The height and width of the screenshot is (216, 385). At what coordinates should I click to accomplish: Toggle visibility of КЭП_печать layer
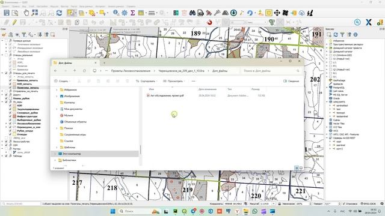click(x=10, y=84)
